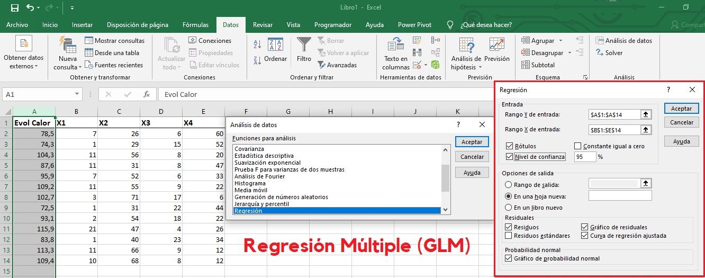Switch to the Programador tab
The width and height of the screenshot is (705, 278).
tap(332, 25)
